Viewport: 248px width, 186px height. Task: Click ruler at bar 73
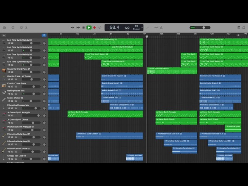(x=95, y=34)
